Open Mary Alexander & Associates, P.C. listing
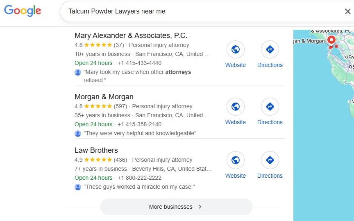This screenshot has width=354, height=221. point(131,36)
